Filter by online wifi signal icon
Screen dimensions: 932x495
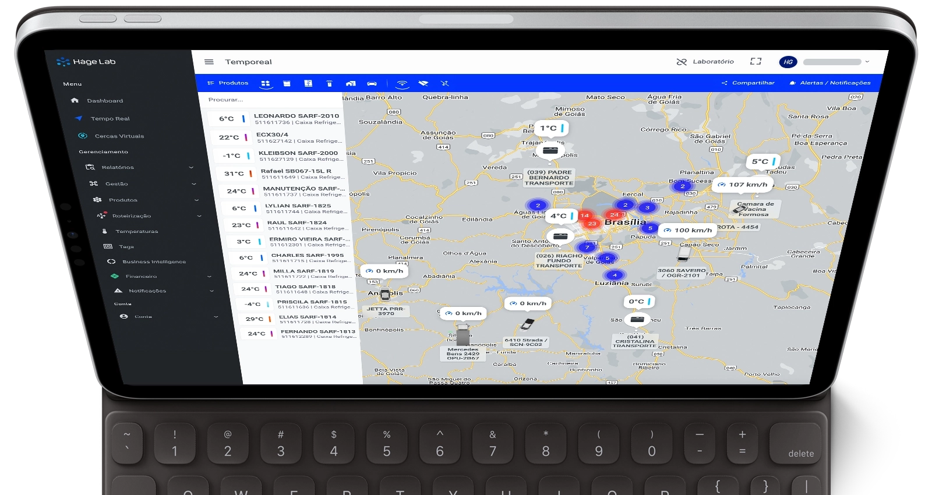tap(402, 83)
